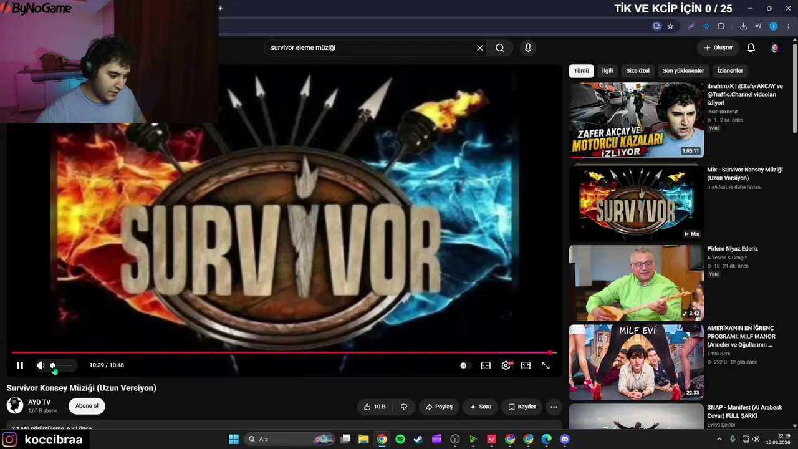798x449 pixels.
Task: Open Steam from the taskbar
Action: (x=418, y=439)
